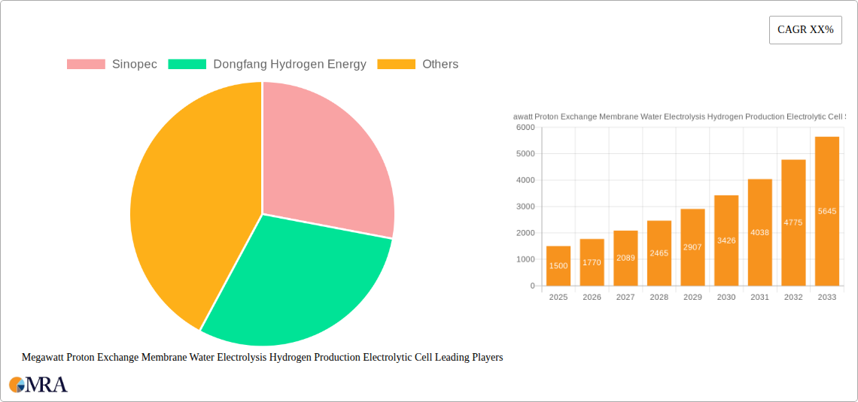Image resolution: width=858 pixels, height=402 pixels.
Task: Click the MRA logo
Action: [x=38, y=385]
